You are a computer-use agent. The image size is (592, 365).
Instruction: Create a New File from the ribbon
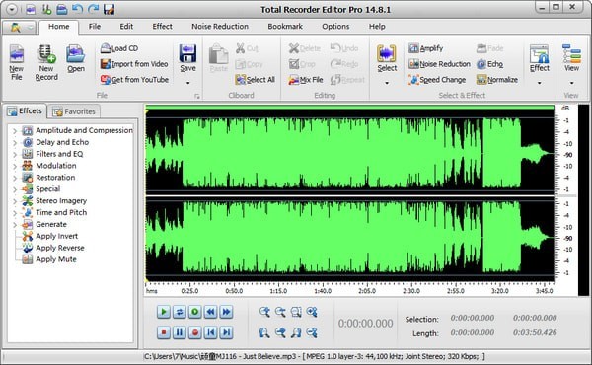16,62
